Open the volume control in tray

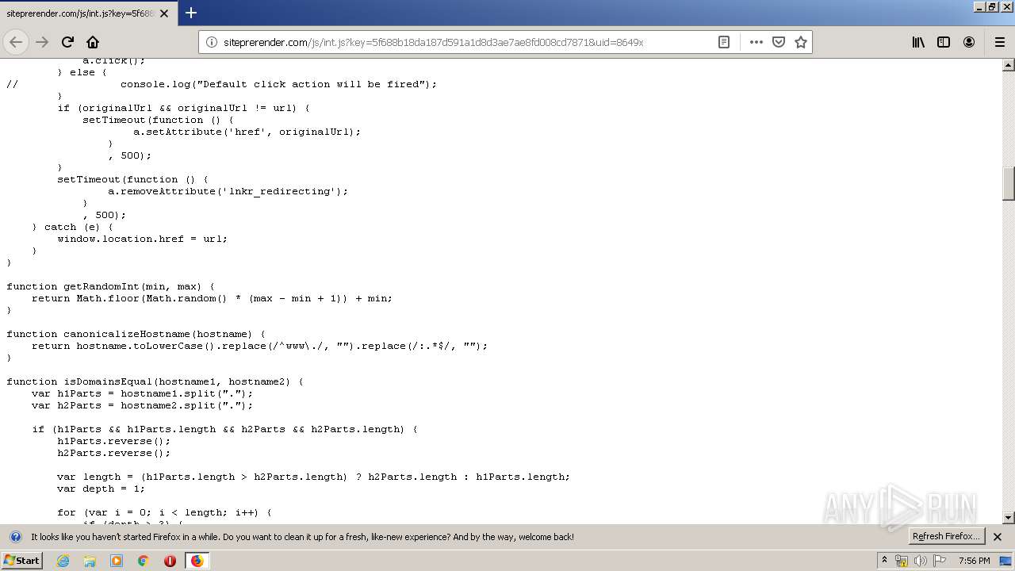click(921, 561)
